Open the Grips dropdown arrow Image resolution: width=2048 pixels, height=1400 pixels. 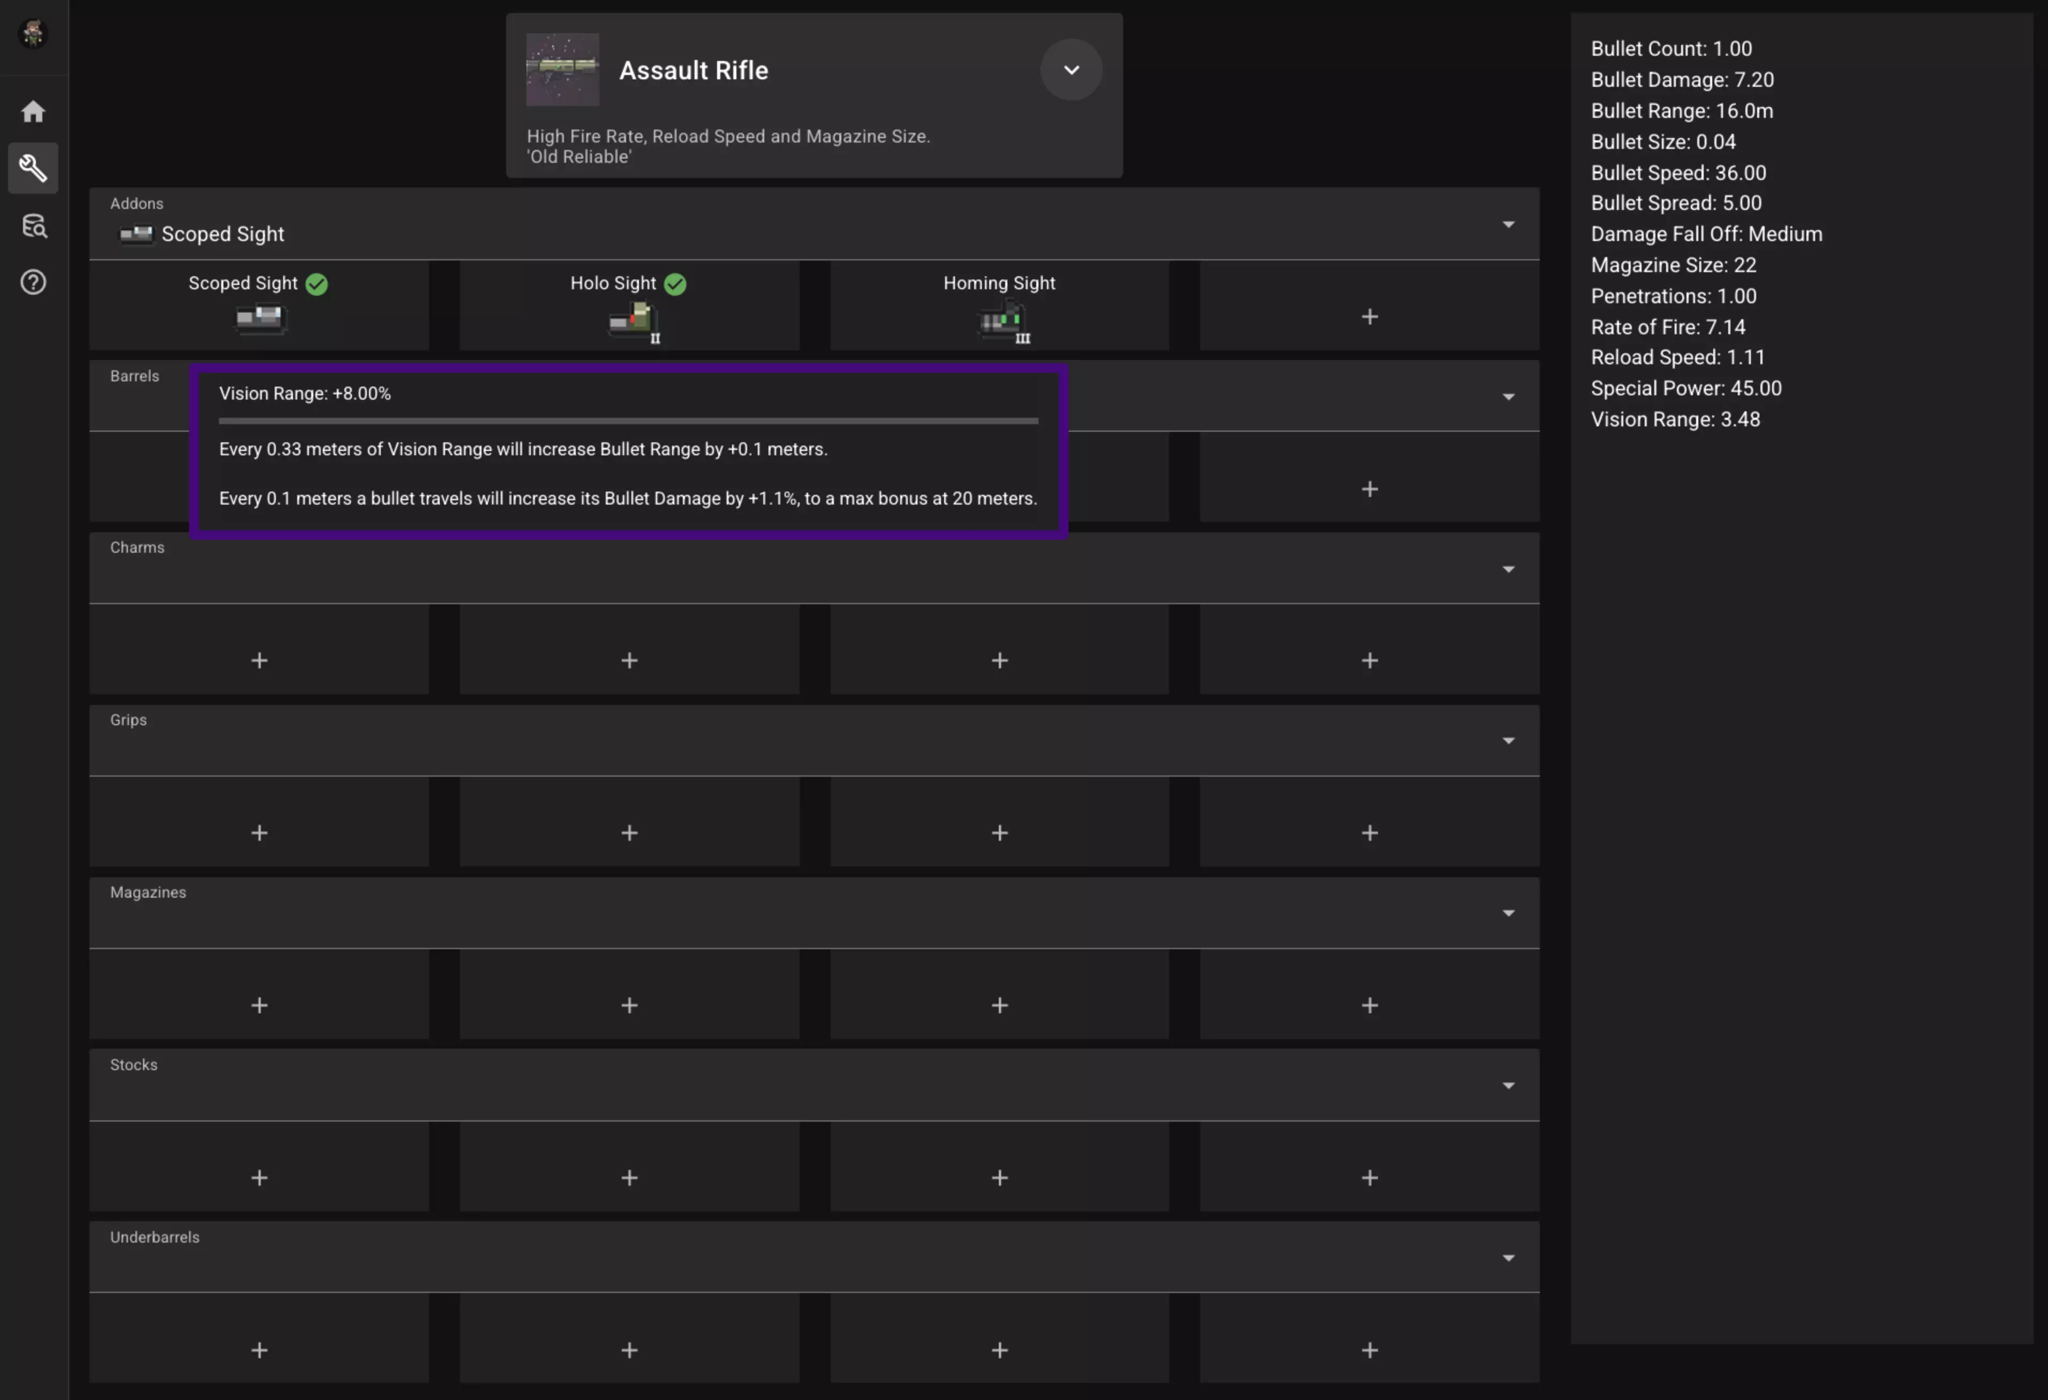tap(1508, 741)
